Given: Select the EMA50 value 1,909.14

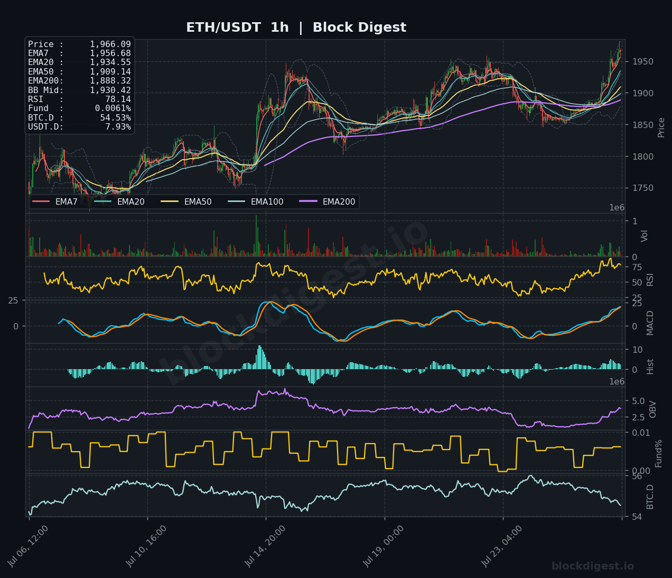Looking at the screenshot, I should click(110, 72).
